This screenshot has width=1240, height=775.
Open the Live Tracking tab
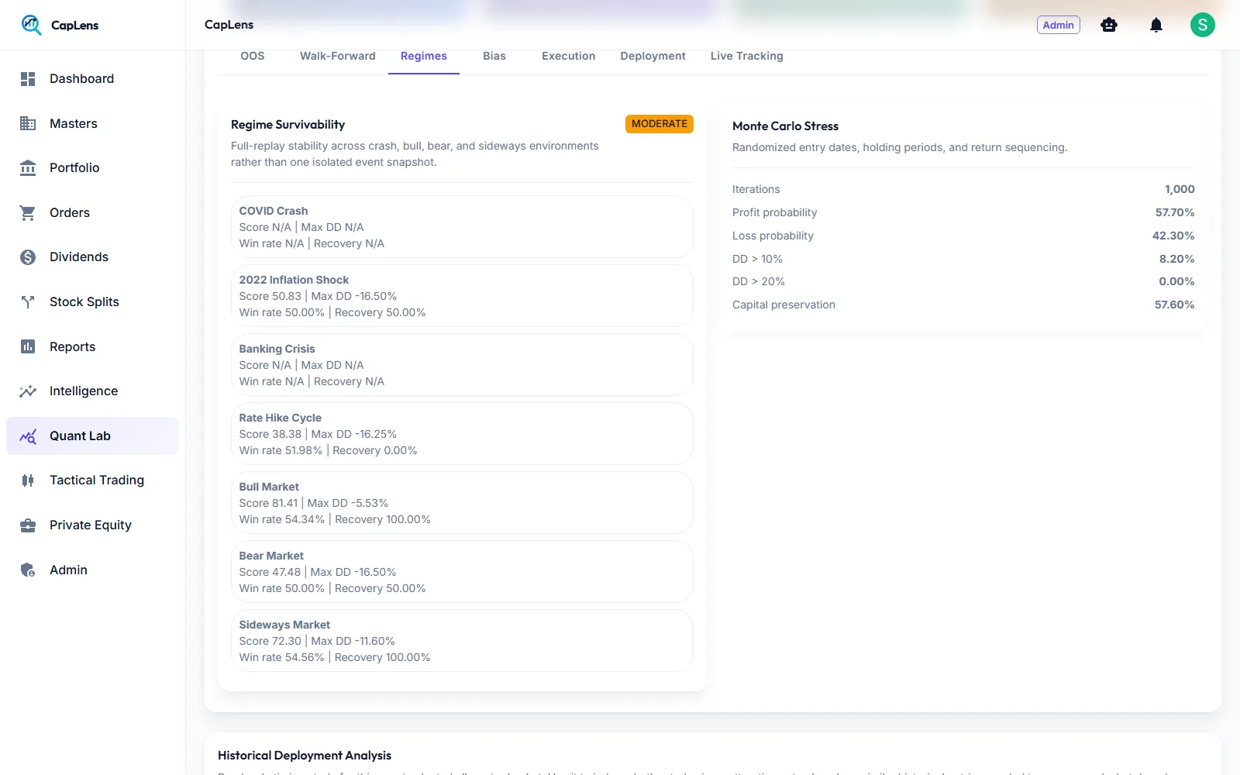[747, 56]
